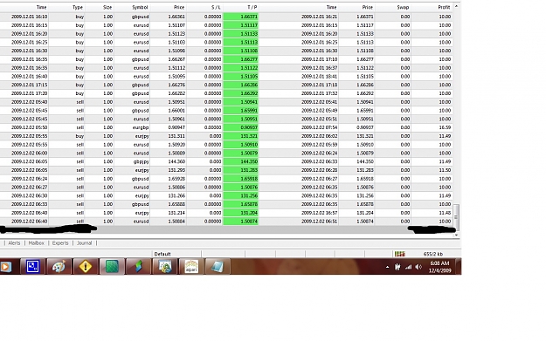Launch Paint from the taskbar
This screenshot has width=546, height=341.
coord(59,267)
